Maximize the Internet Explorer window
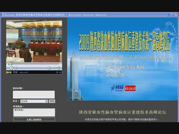The height and width of the screenshot is (134, 179). pyautogui.click(x=172, y=15)
